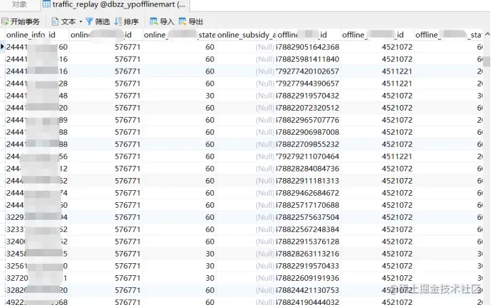Select the current row indicator arrow
491x305 pixels.
3,47
